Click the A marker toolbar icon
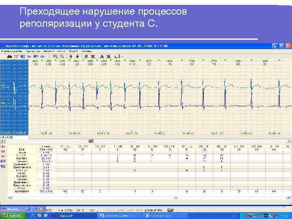The height and width of the screenshot is (219, 292). 102,56
